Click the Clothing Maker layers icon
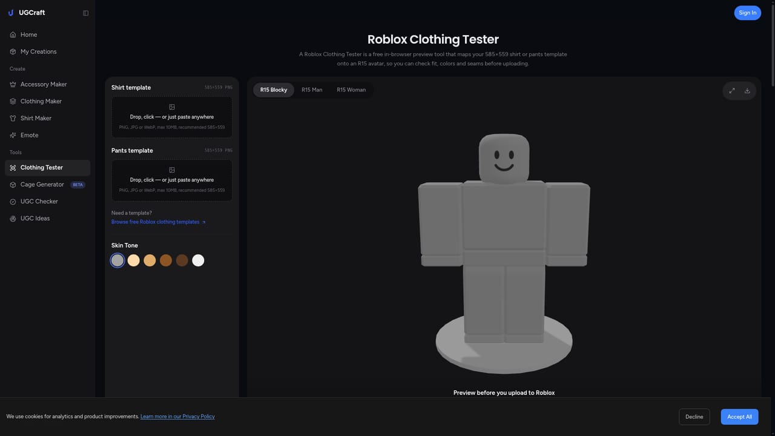This screenshot has height=436, width=775. pyautogui.click(x=13, y=101)
